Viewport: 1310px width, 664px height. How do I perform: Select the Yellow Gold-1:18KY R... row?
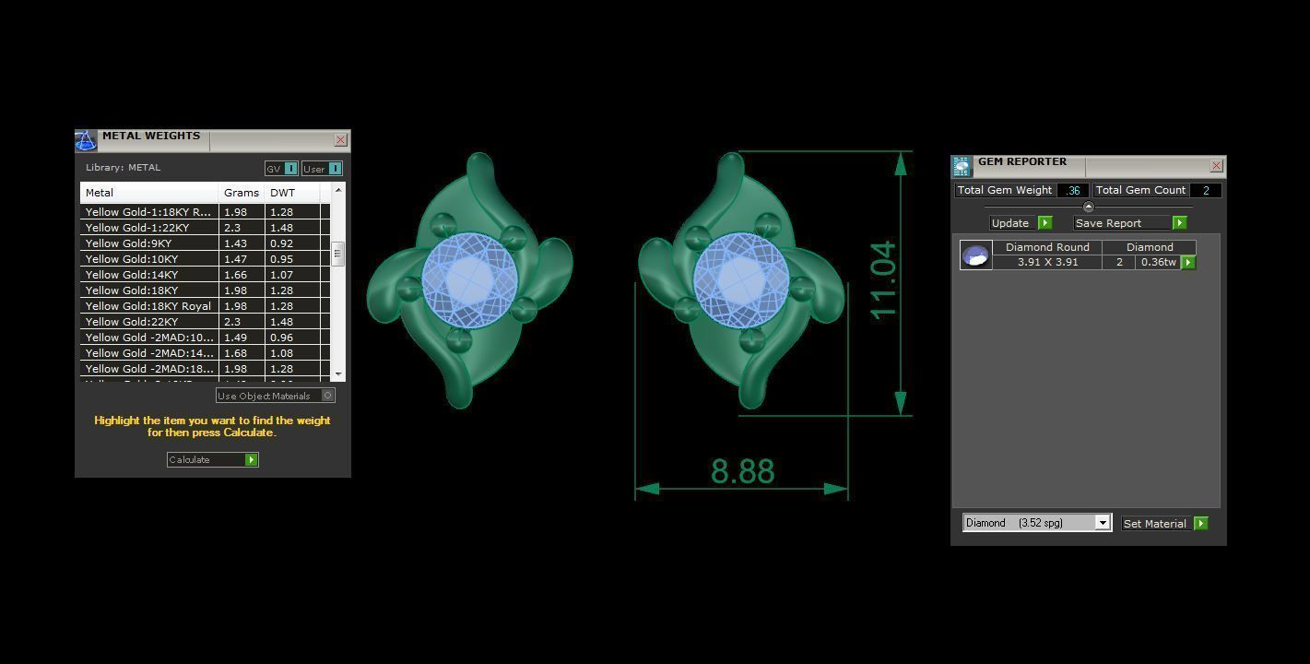tap(205, 212)
